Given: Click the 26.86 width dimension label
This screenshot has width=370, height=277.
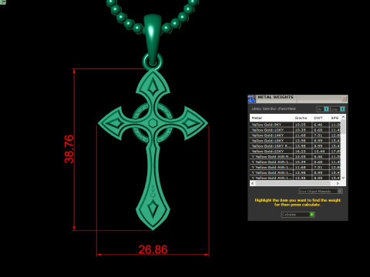Looking at the screenshot, I should tap(153, 249).
